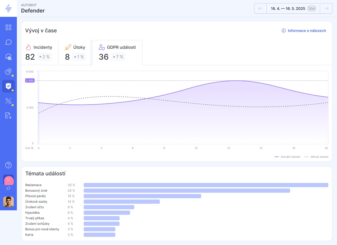The width and height of the screenshot is (337, 245).
Task: Select the GDPR události tab
Action: tap(117, 52)
